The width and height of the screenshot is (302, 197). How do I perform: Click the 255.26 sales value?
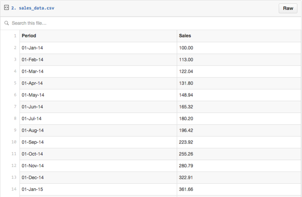click(186, 154)
